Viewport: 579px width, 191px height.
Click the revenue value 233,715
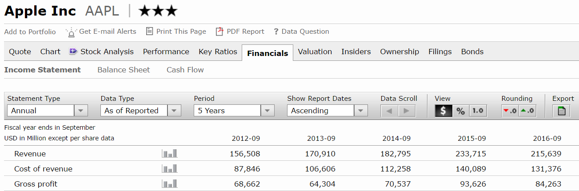471,154
